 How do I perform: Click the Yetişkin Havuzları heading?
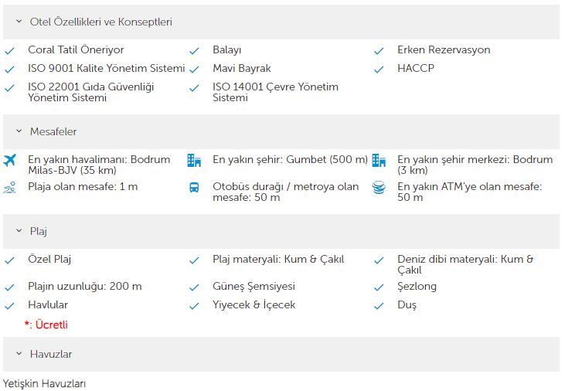[44, 384]
